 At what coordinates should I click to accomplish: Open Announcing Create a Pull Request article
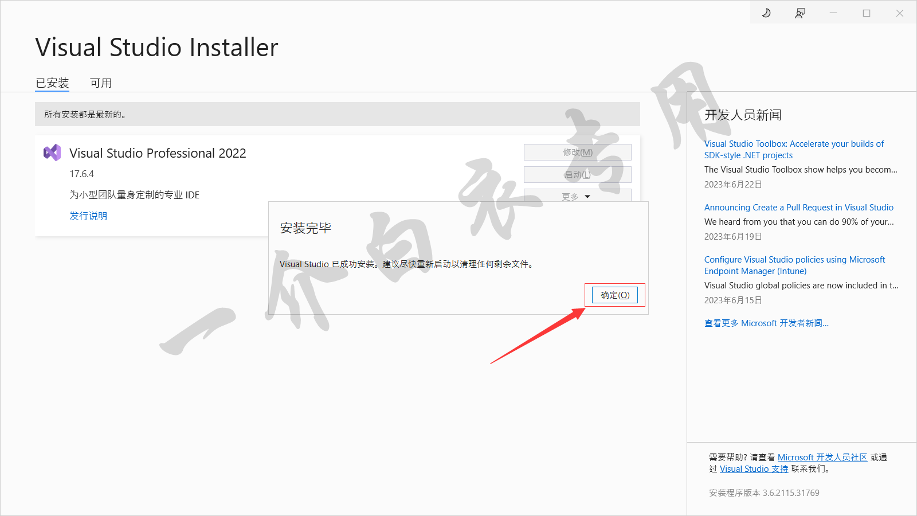tap(799, 208)
